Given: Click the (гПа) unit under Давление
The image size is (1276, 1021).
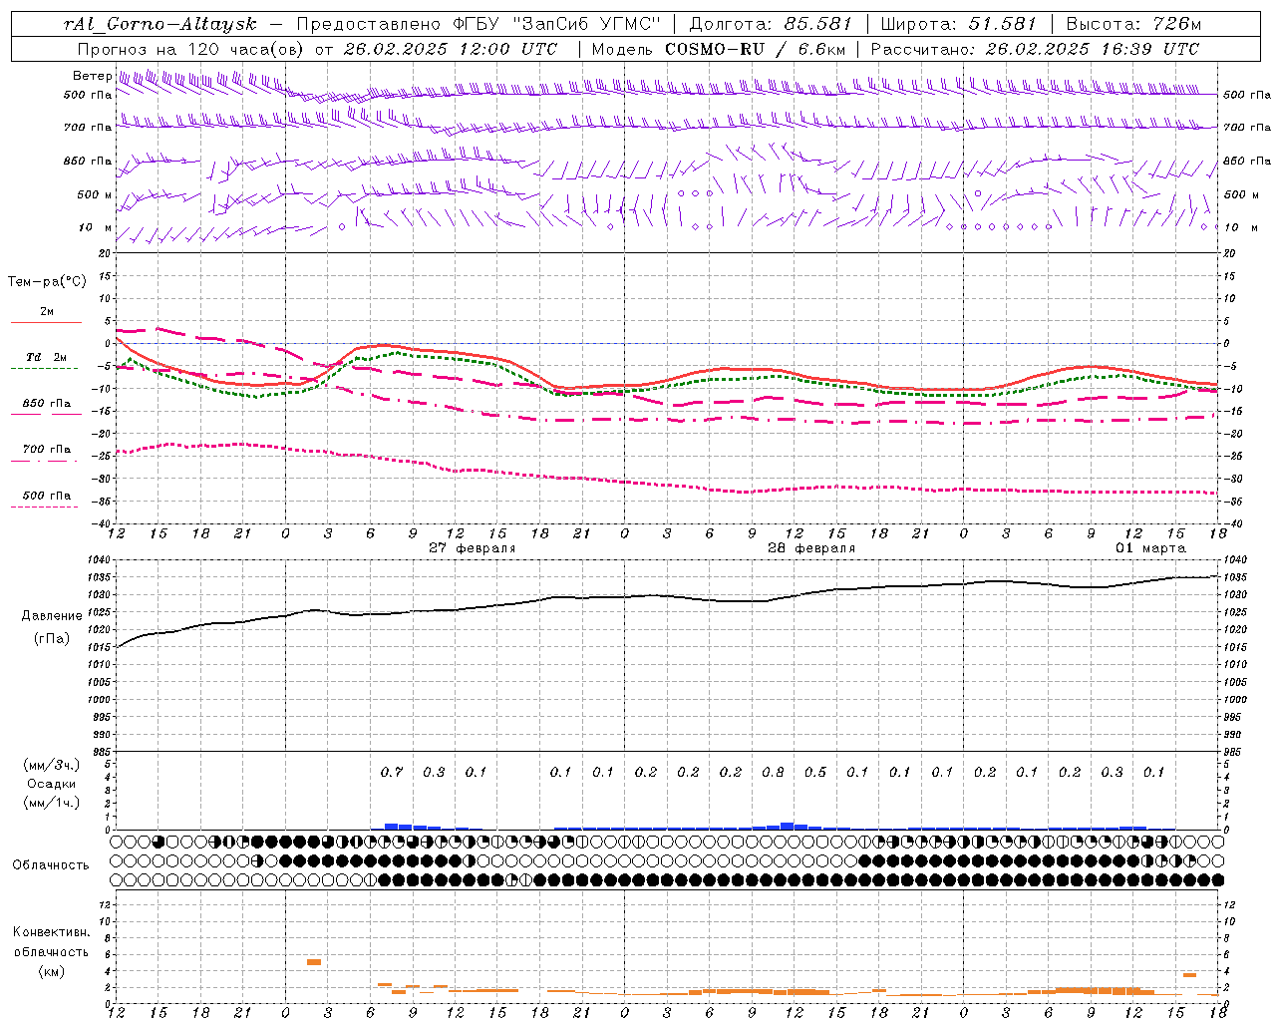Looking at the screenshot, I should [52, 638].
